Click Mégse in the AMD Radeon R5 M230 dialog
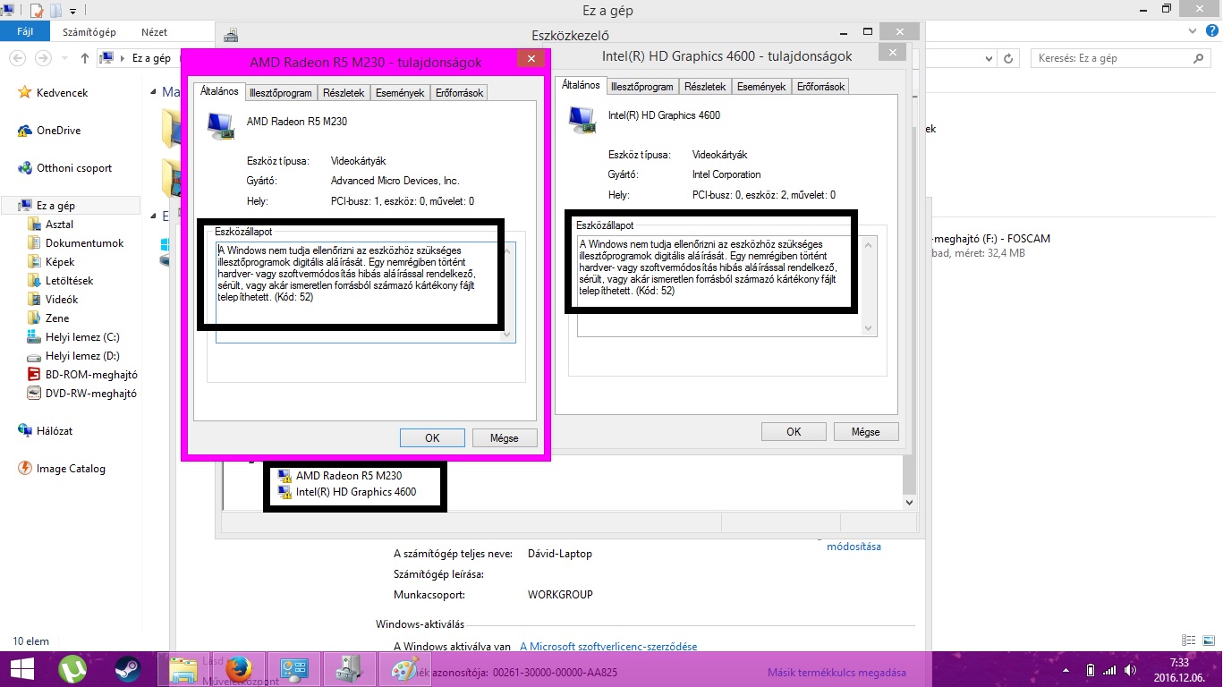This screenshot has width=1223, height=687. coord(505,438)
